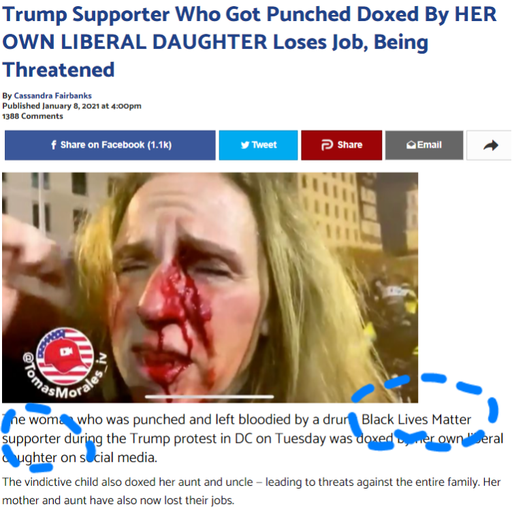Click the paragraph starting 'The vindictive child'
This screenshot has width=512, height=515.
[251, 491]
